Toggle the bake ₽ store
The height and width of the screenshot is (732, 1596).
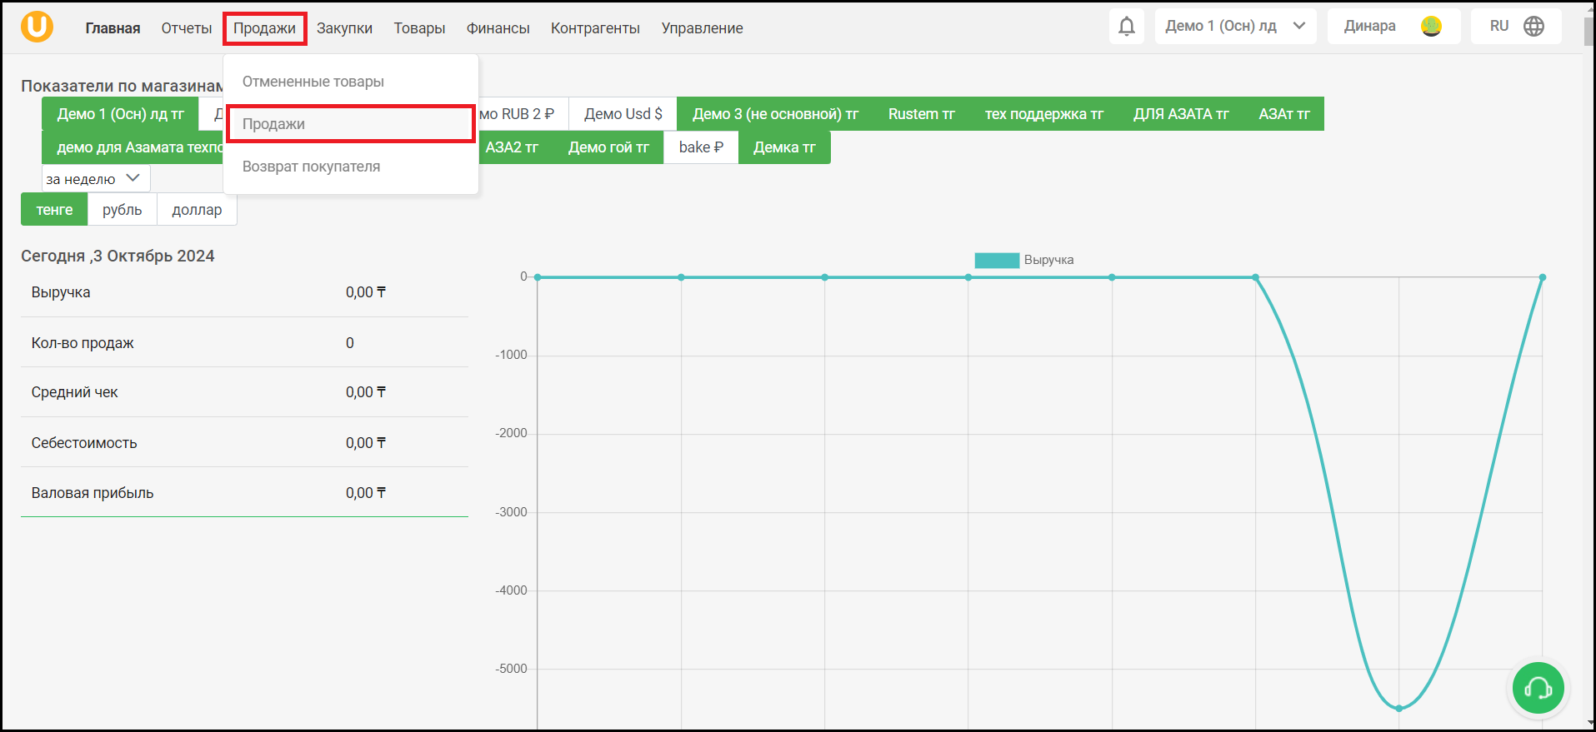tap(701, 147)
